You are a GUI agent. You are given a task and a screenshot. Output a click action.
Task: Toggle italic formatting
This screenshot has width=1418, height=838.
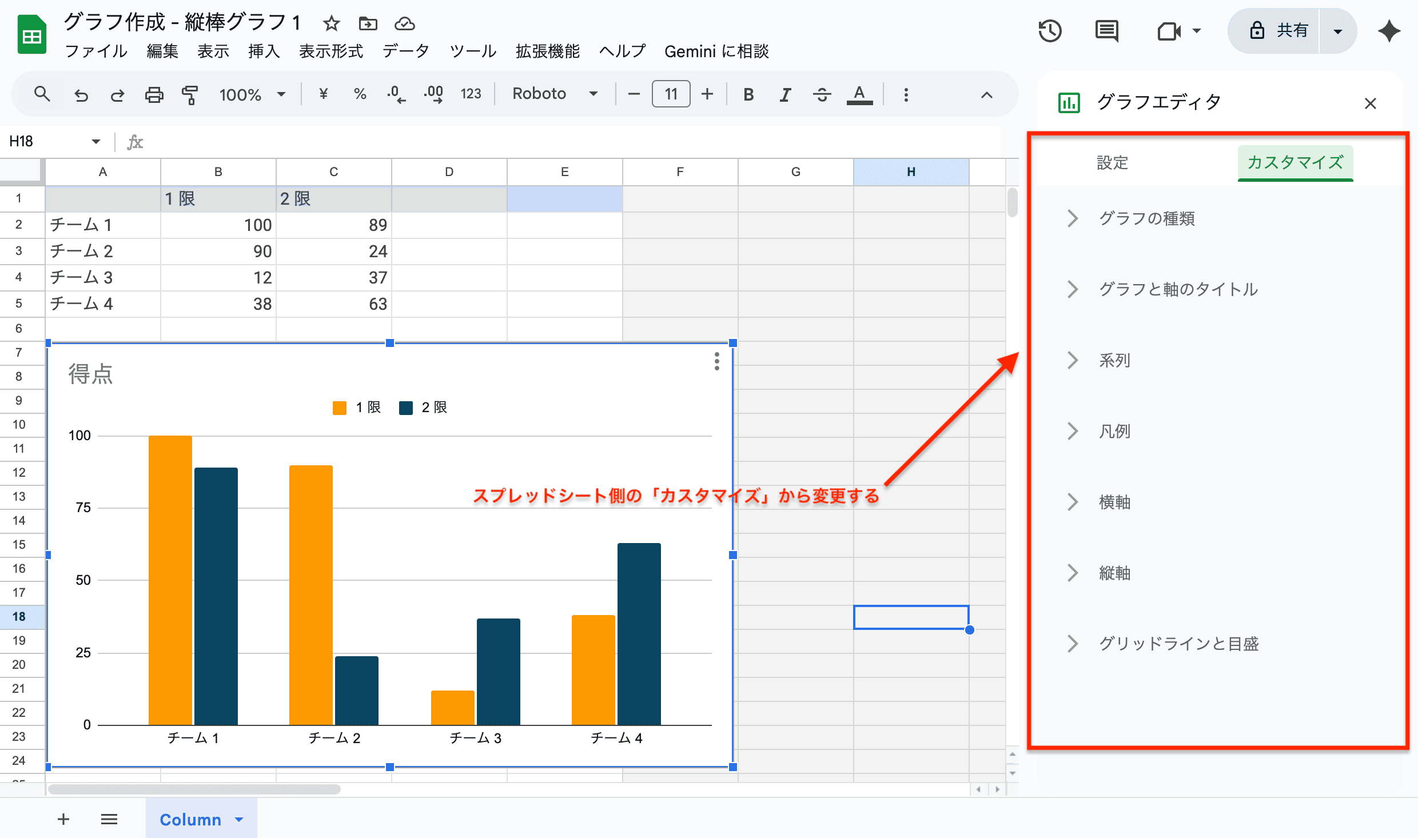(x=785, y=94)
